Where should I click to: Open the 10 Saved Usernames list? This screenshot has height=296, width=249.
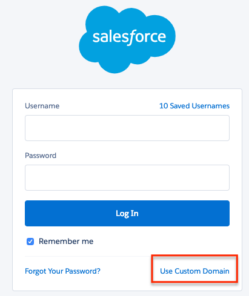tap(194, 106)
